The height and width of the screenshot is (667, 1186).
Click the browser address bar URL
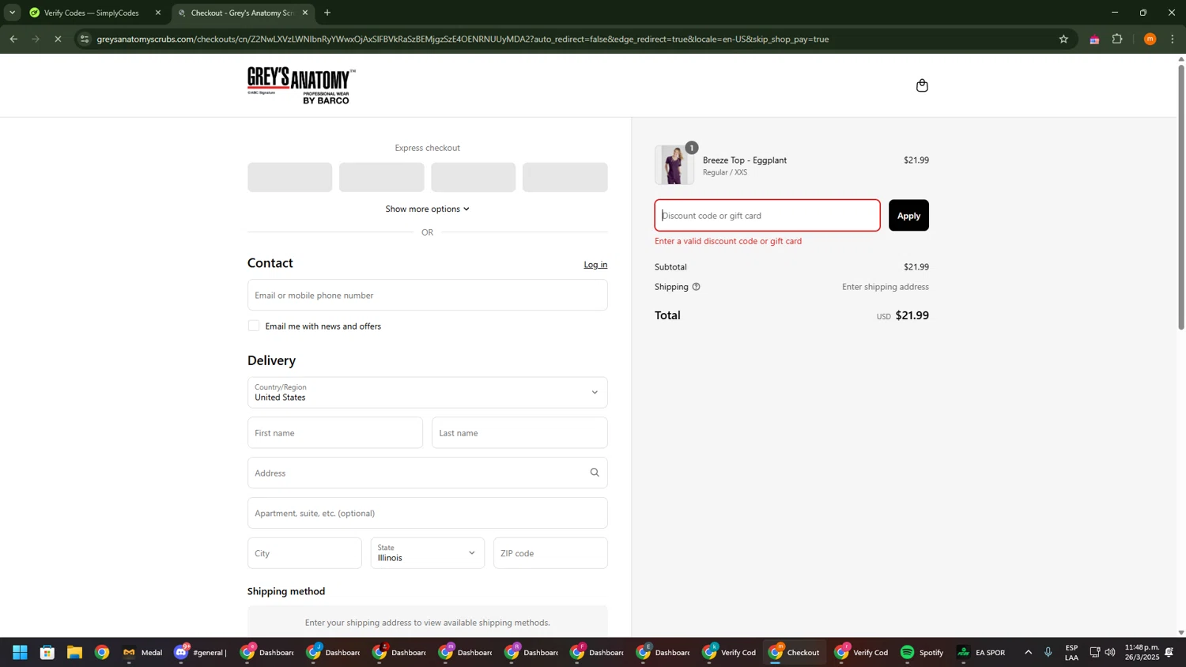coord(463,39)
